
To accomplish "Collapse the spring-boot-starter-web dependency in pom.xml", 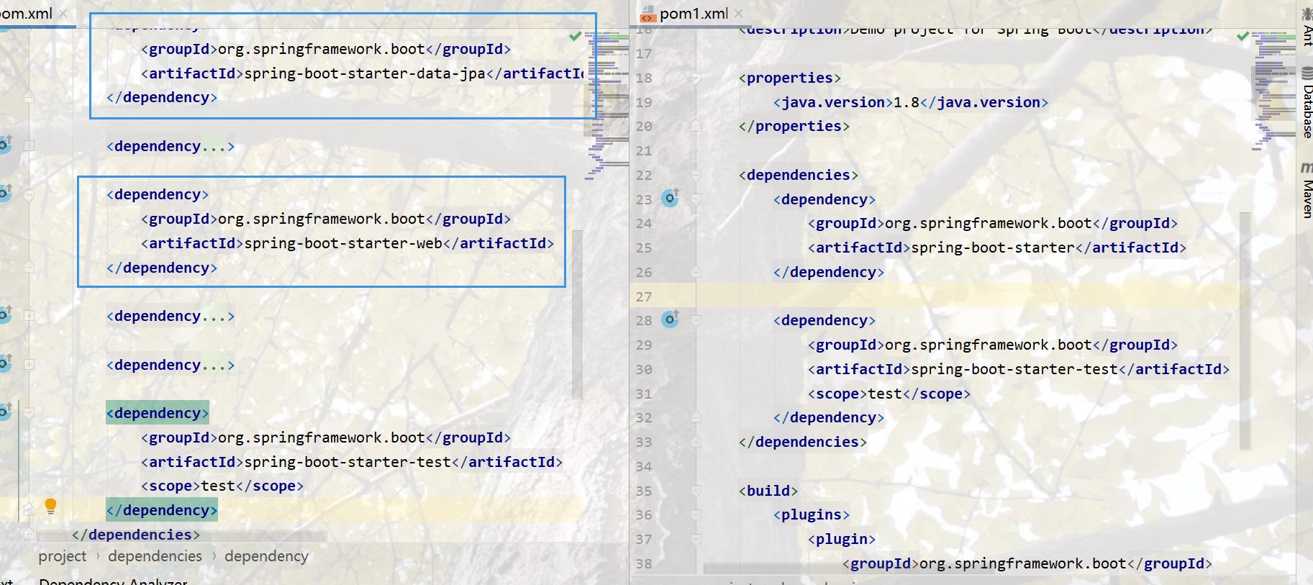I will [29, 194].
